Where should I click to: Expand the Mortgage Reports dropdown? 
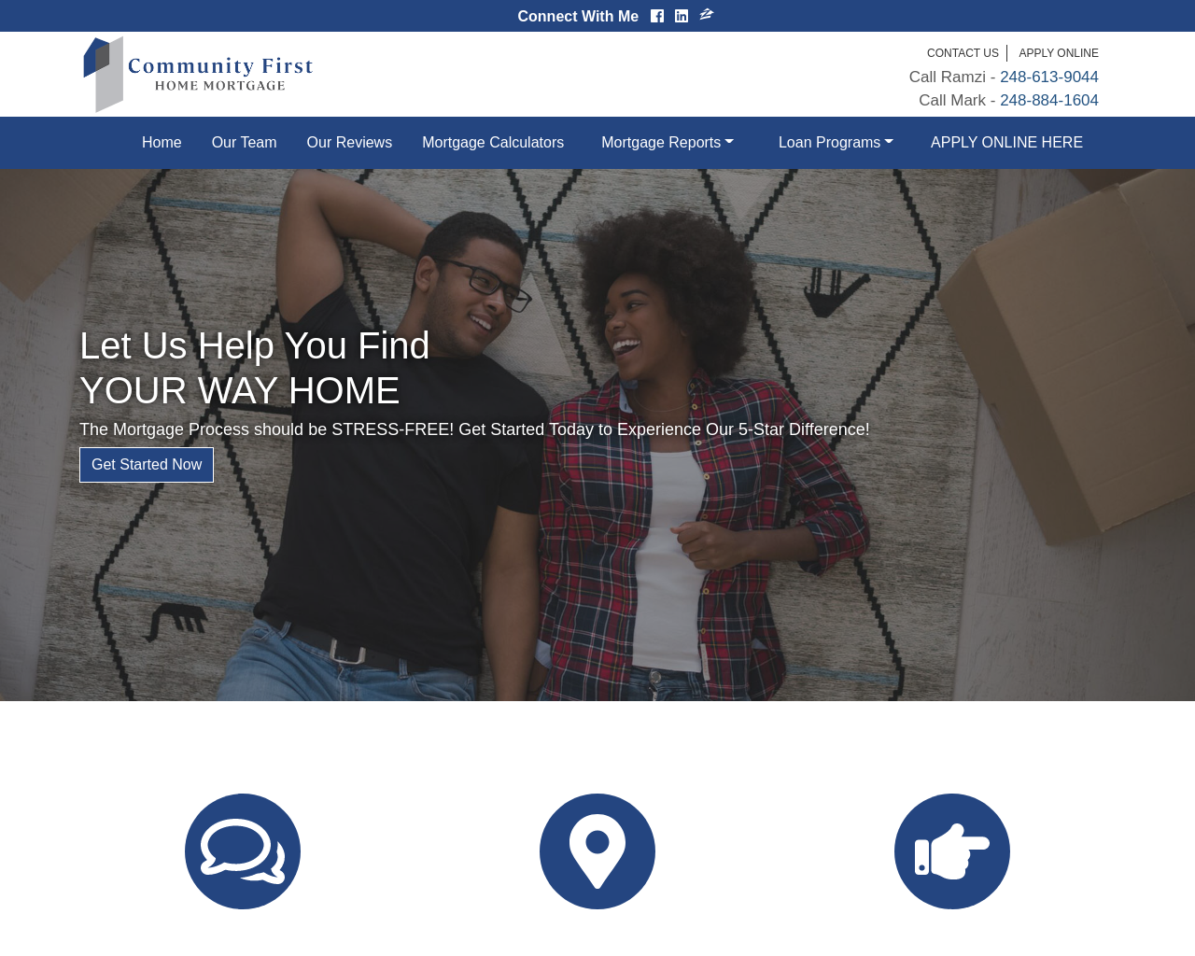pyautogui.click(x=668, y=143)
